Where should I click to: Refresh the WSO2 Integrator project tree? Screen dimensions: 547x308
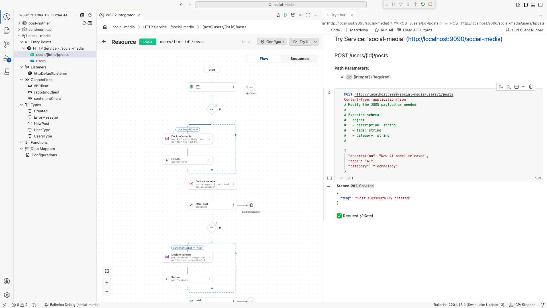pyautogui.click(x=90, y=15)
